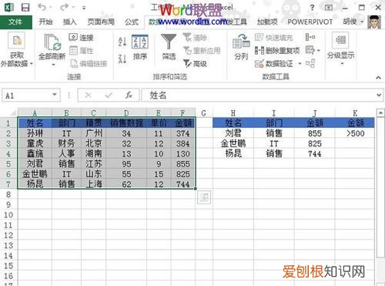Viewport: 385px width, 286px height.
Task: Expand the 数据验证 dropdown arrow
Action: pyautogui.click(x=300, y=63)
